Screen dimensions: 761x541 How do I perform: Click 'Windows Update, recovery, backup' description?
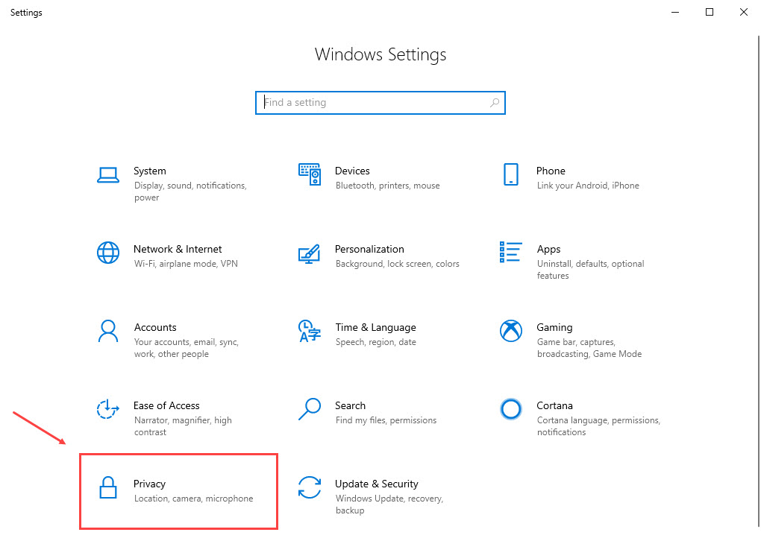[x=389, y=504]
